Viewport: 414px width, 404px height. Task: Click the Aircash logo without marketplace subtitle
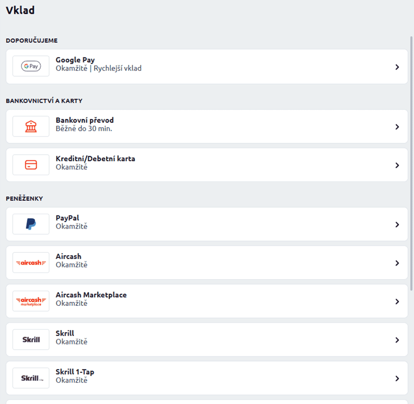coord(31,263)
